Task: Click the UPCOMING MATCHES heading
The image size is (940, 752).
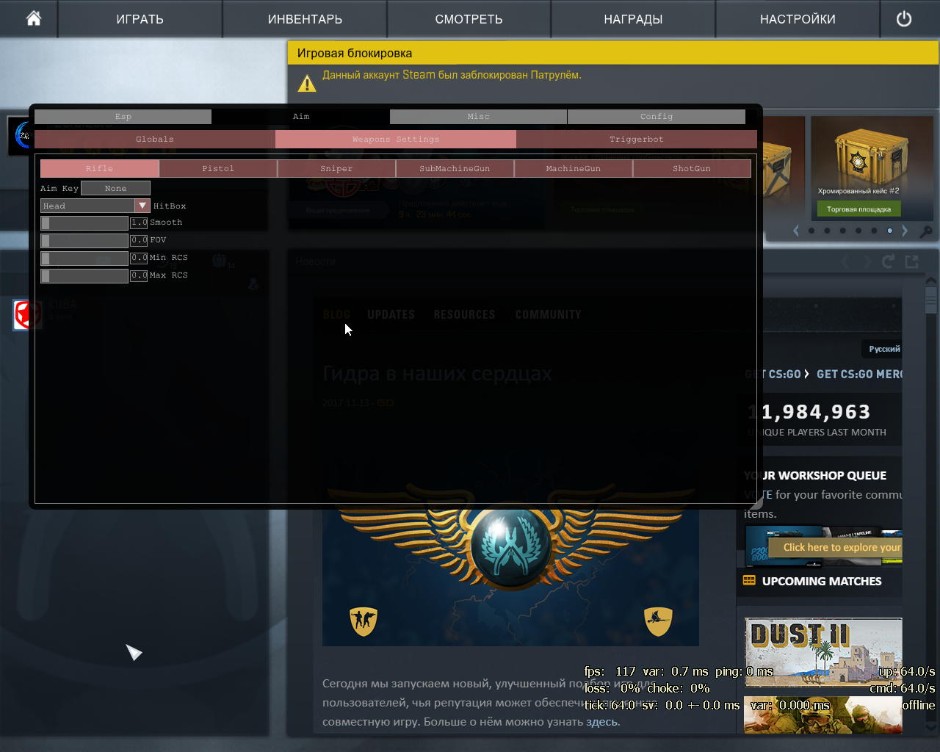Action: [x=822, y=581]
